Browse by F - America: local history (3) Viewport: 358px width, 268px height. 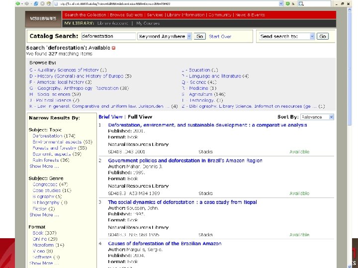[61, 82]
